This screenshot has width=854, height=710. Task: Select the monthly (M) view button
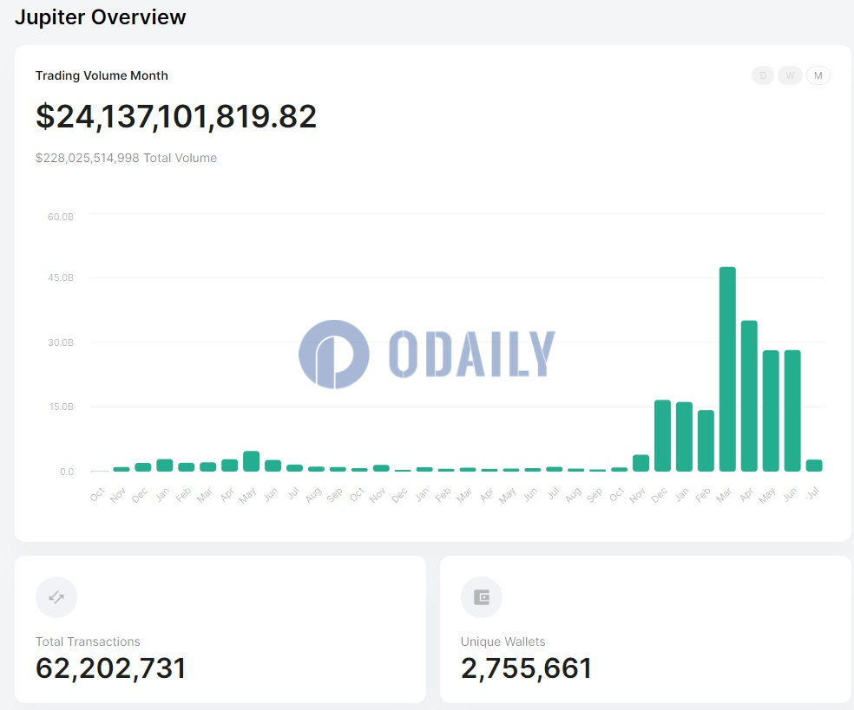coord(818,75)
